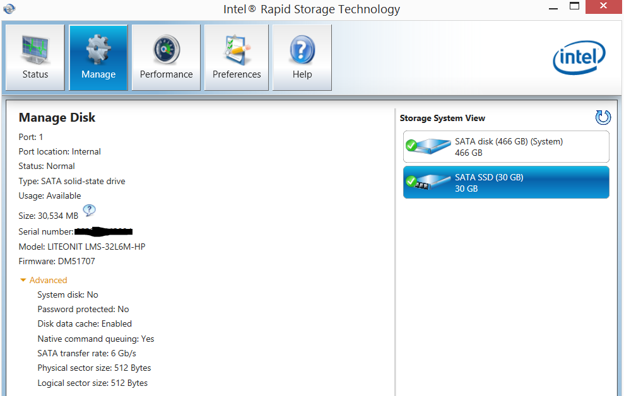Select the SATA SSD (30 GB) entry
Screen dimensions: 624x396
(x=506, y=182)
